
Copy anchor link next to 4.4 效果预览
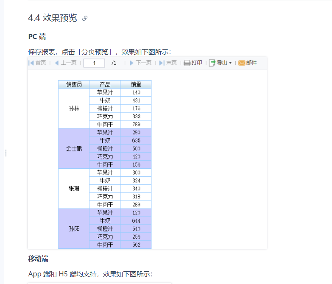point(85,18)
